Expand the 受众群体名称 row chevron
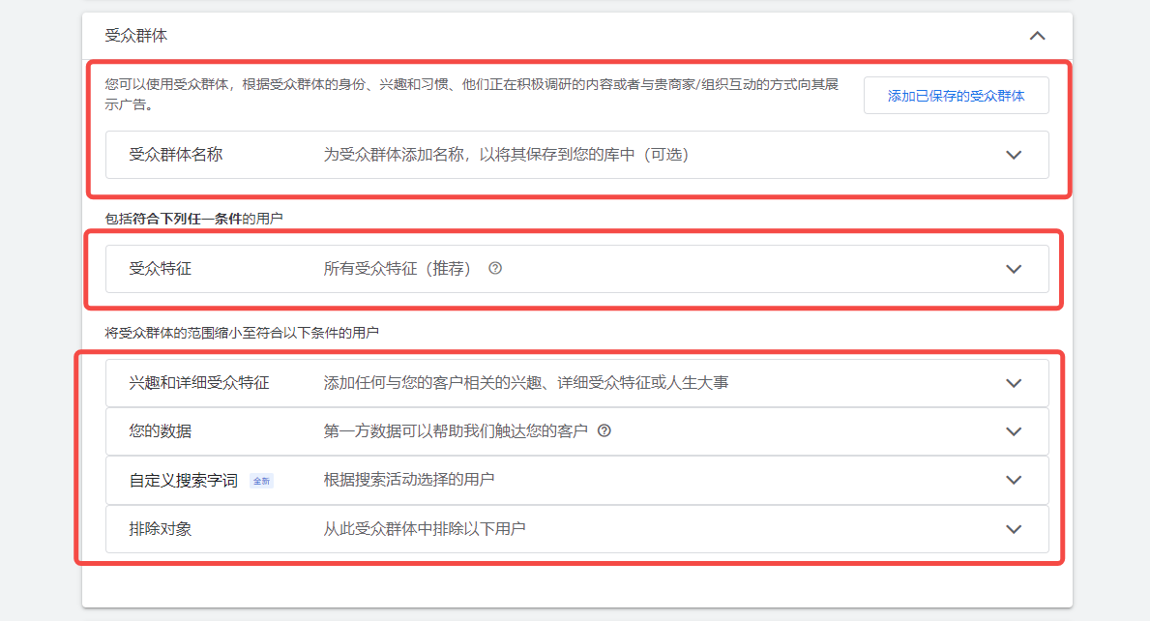 click(1014, 155)
